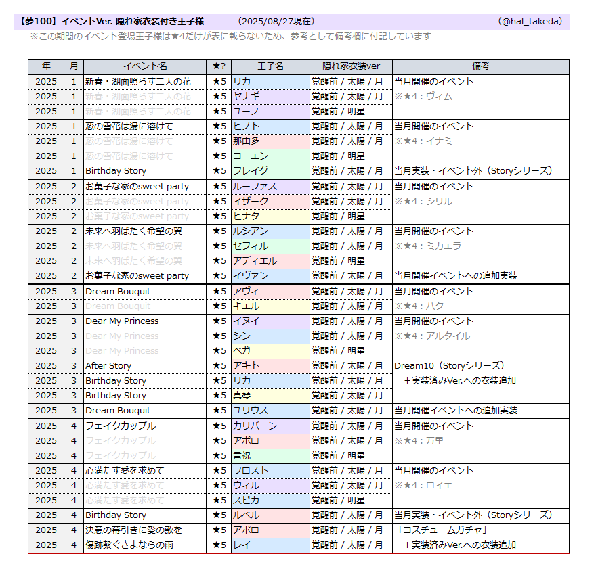The image size is (596, 575).
Task: Click the costume cell 覚醒前 / 明星 in ユーノ row
Action: pos(351,112)
